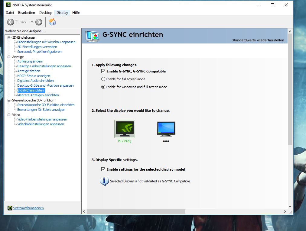The image size is (306, 231).
Task: Click the Stereoskopische 3D-Funktion label
Action: click(x=33, y=100)
